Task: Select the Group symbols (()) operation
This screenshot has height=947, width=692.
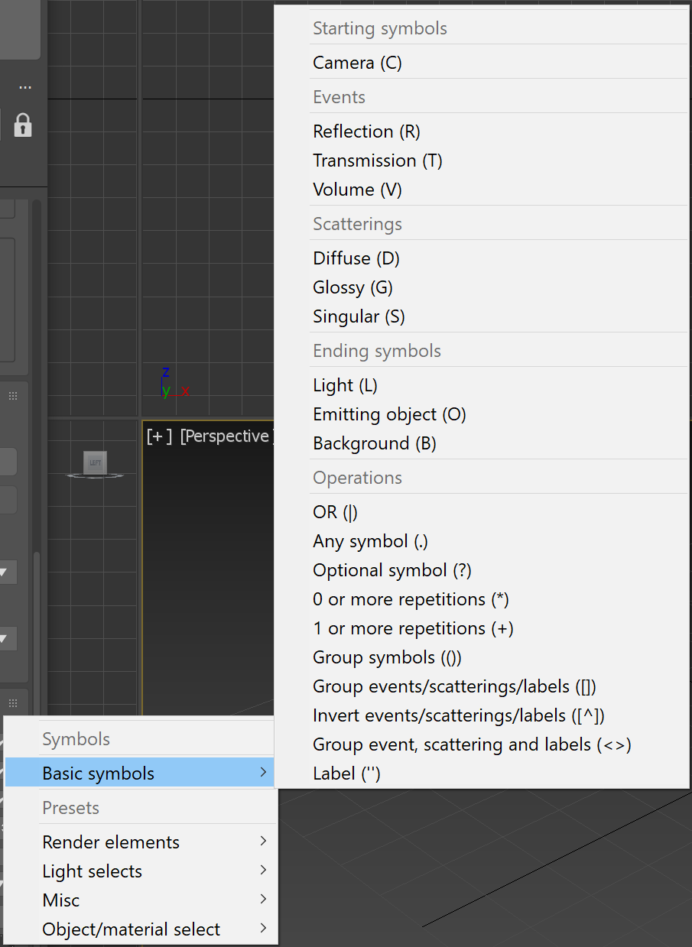Action: click(x=387, y=657)
